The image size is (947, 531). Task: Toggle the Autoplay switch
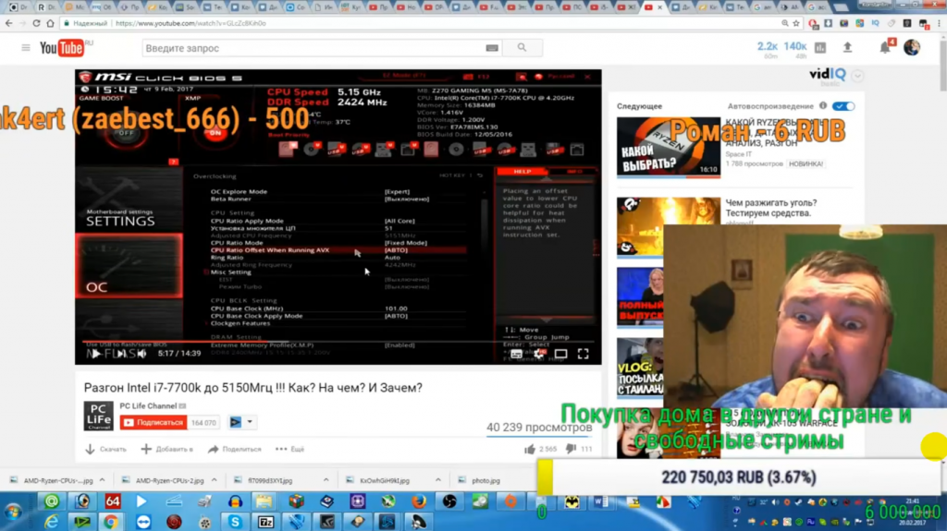click(843, 106)
